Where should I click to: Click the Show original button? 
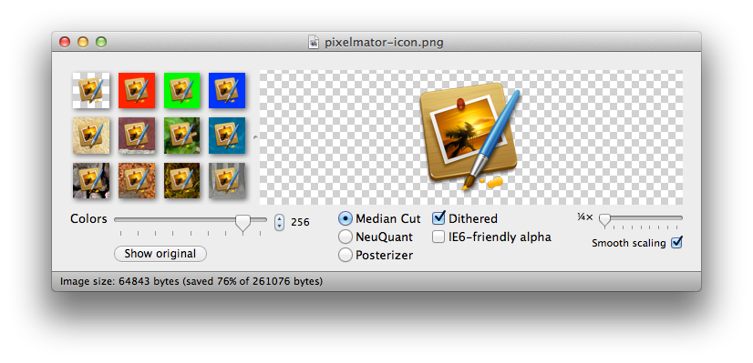click(x=160, y=254)
